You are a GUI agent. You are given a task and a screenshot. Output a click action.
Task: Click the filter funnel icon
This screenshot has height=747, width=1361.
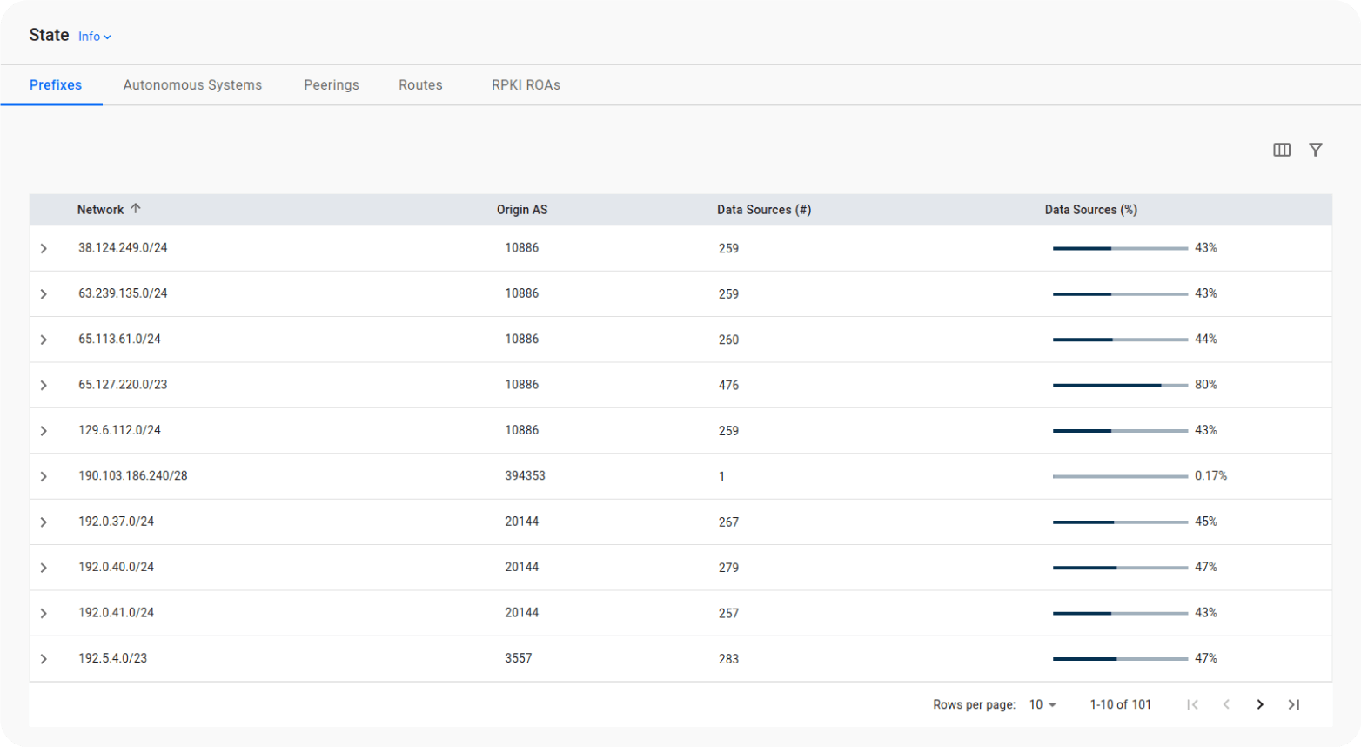(1315, 150)
